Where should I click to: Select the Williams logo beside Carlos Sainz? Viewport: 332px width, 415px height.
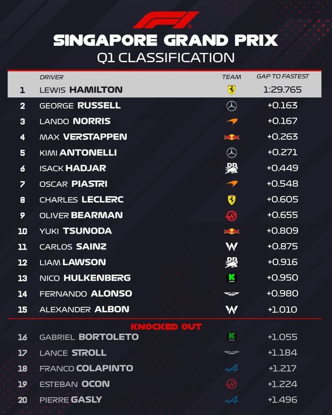coord(231,247)
